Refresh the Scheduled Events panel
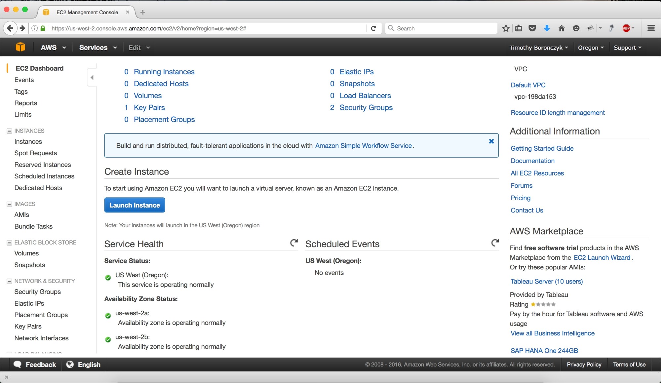The width and height of the screenshot is (661, 383). pyautogui.click(x=495, y=243)
